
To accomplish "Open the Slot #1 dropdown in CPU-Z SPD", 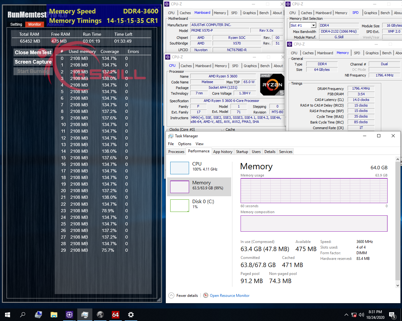I will click(x=313, y=25).
